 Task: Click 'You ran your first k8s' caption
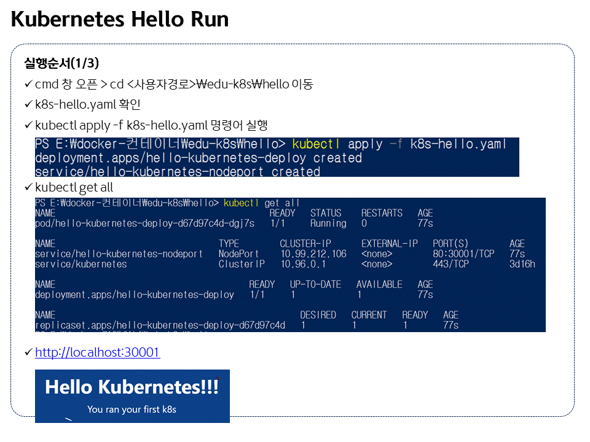[x=132, y=409]
